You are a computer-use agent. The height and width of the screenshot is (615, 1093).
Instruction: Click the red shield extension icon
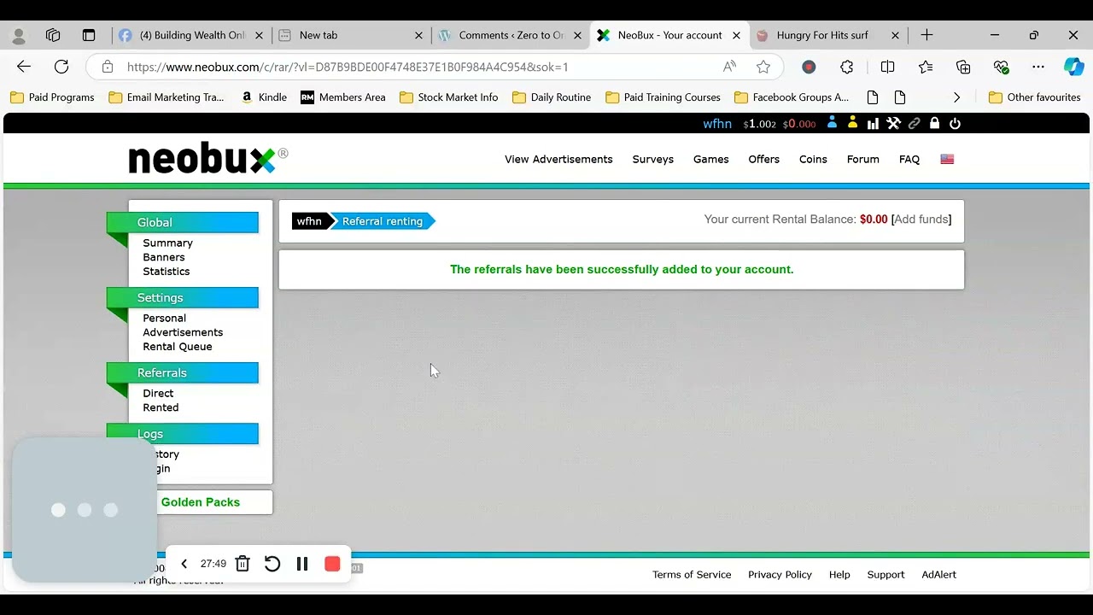(x=809, y=67)
